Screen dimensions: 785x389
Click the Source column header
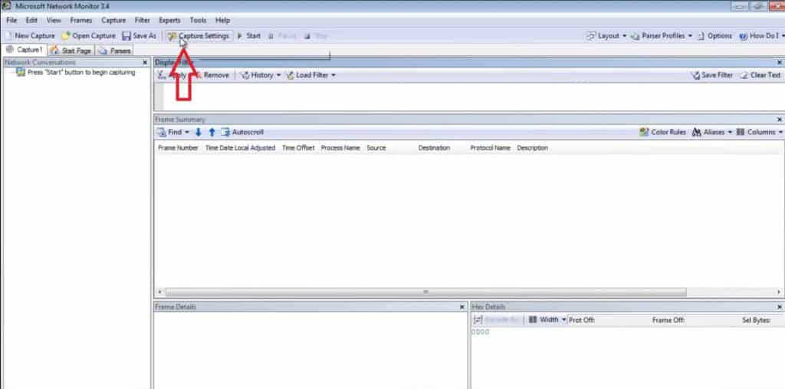click(376, 148)
